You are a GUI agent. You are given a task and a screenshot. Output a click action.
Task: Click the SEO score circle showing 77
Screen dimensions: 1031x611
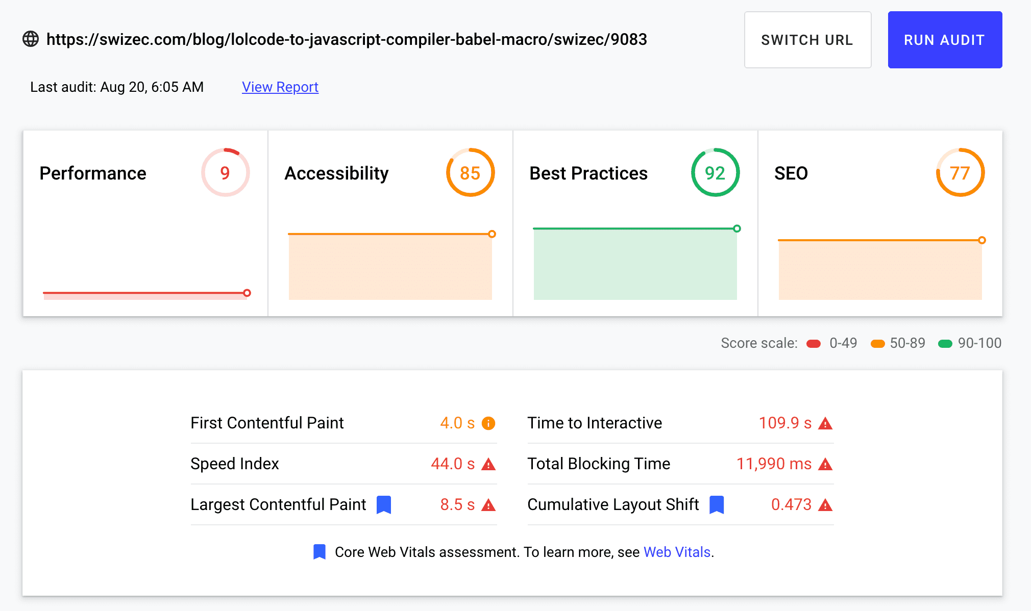(x=960, y=173)
